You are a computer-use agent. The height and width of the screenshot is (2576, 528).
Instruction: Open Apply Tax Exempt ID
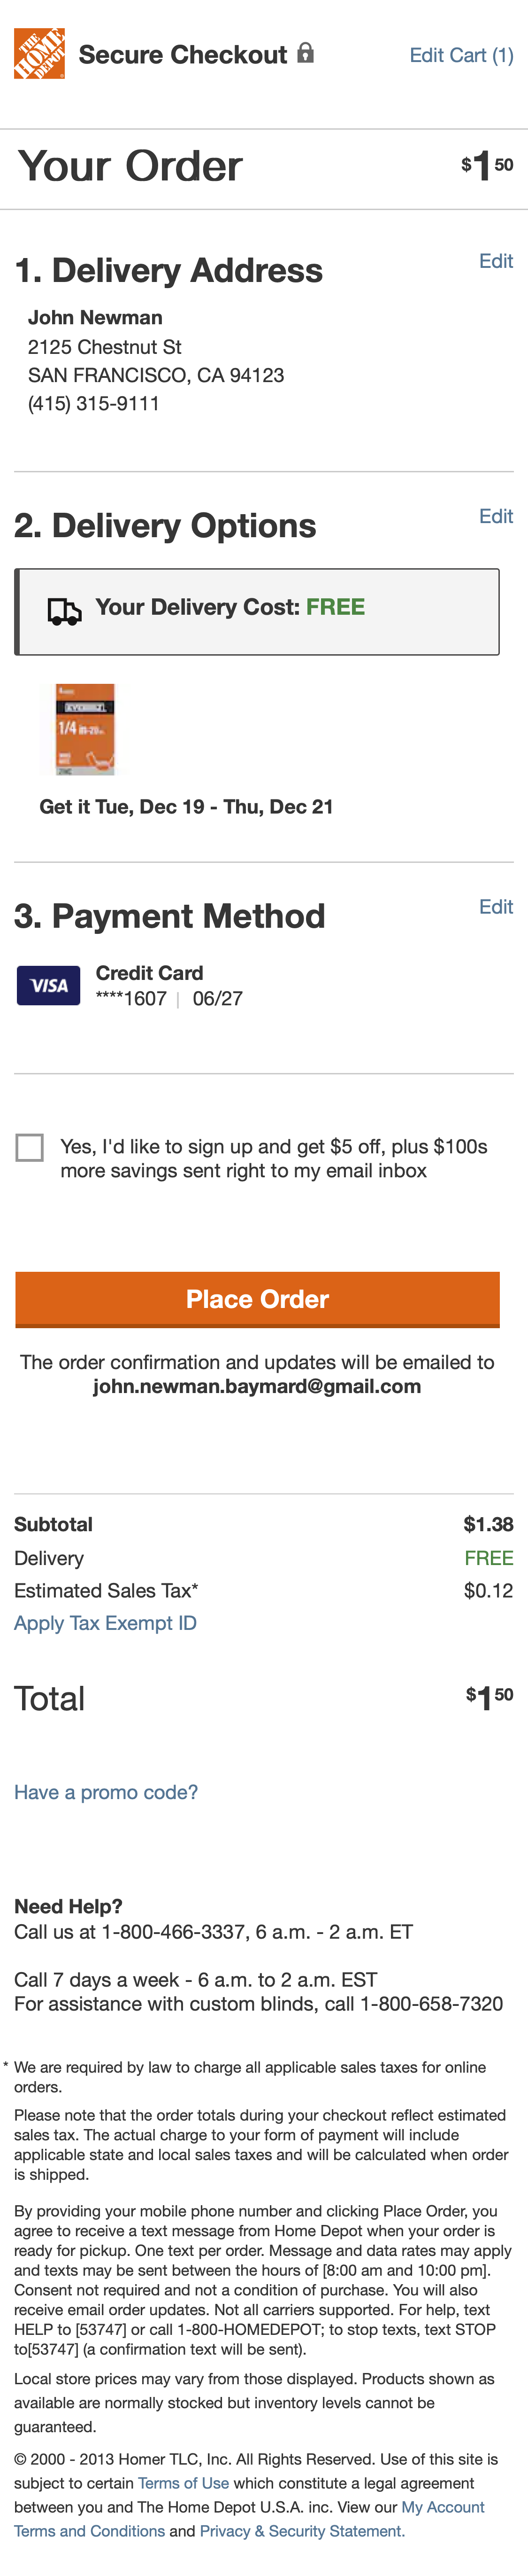(105, 1623)
